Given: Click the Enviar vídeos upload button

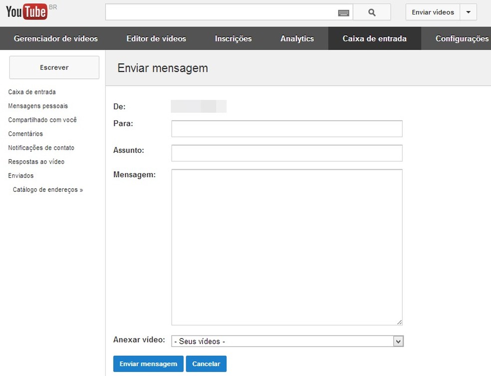Looking at the screenshot, I should click(433, 12).
